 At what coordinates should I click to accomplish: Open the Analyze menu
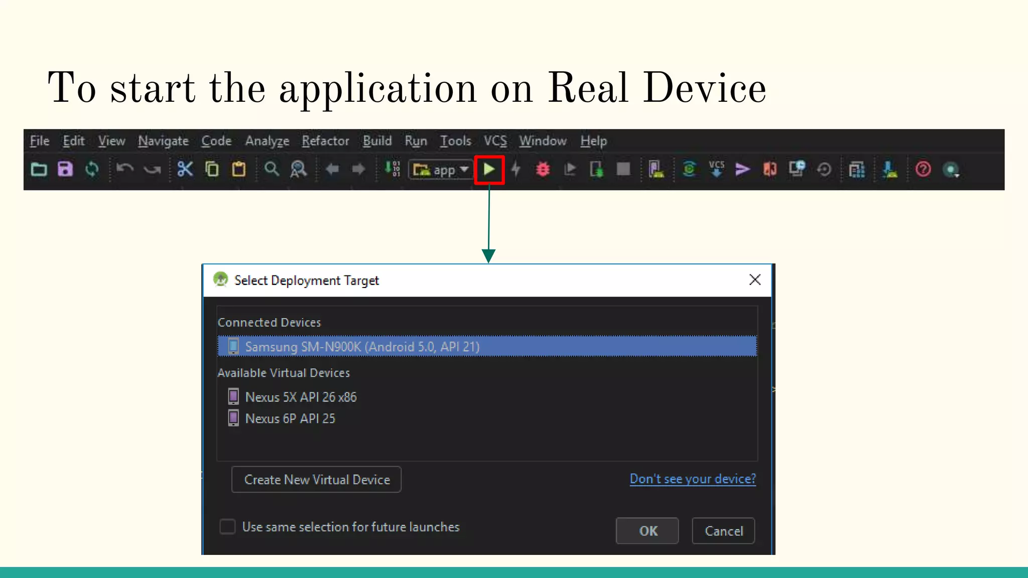click(267, 141)
